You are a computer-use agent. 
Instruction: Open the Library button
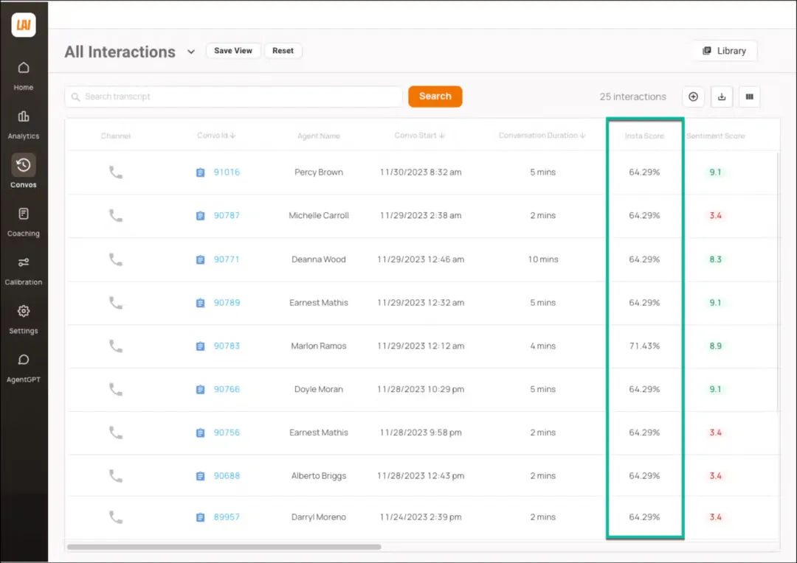point(725,51)
